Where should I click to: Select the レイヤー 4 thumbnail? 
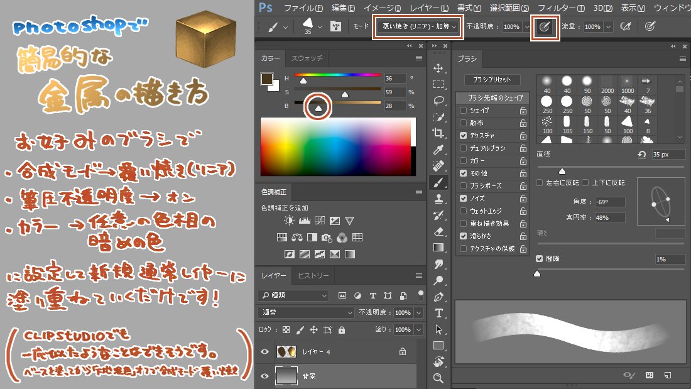(286, 351)
